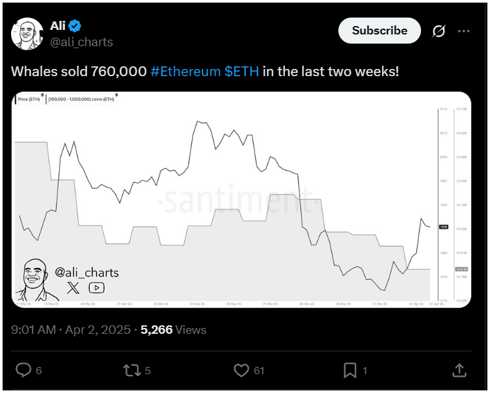Screen dimensions: 490x393
Task: Open the Santiment chart image
Action: [241, 200]
